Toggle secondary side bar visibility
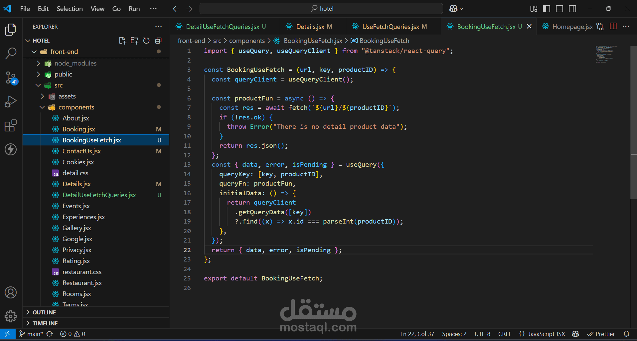The height and width of the screenshot is (341, 637). (x=572, y=9)
